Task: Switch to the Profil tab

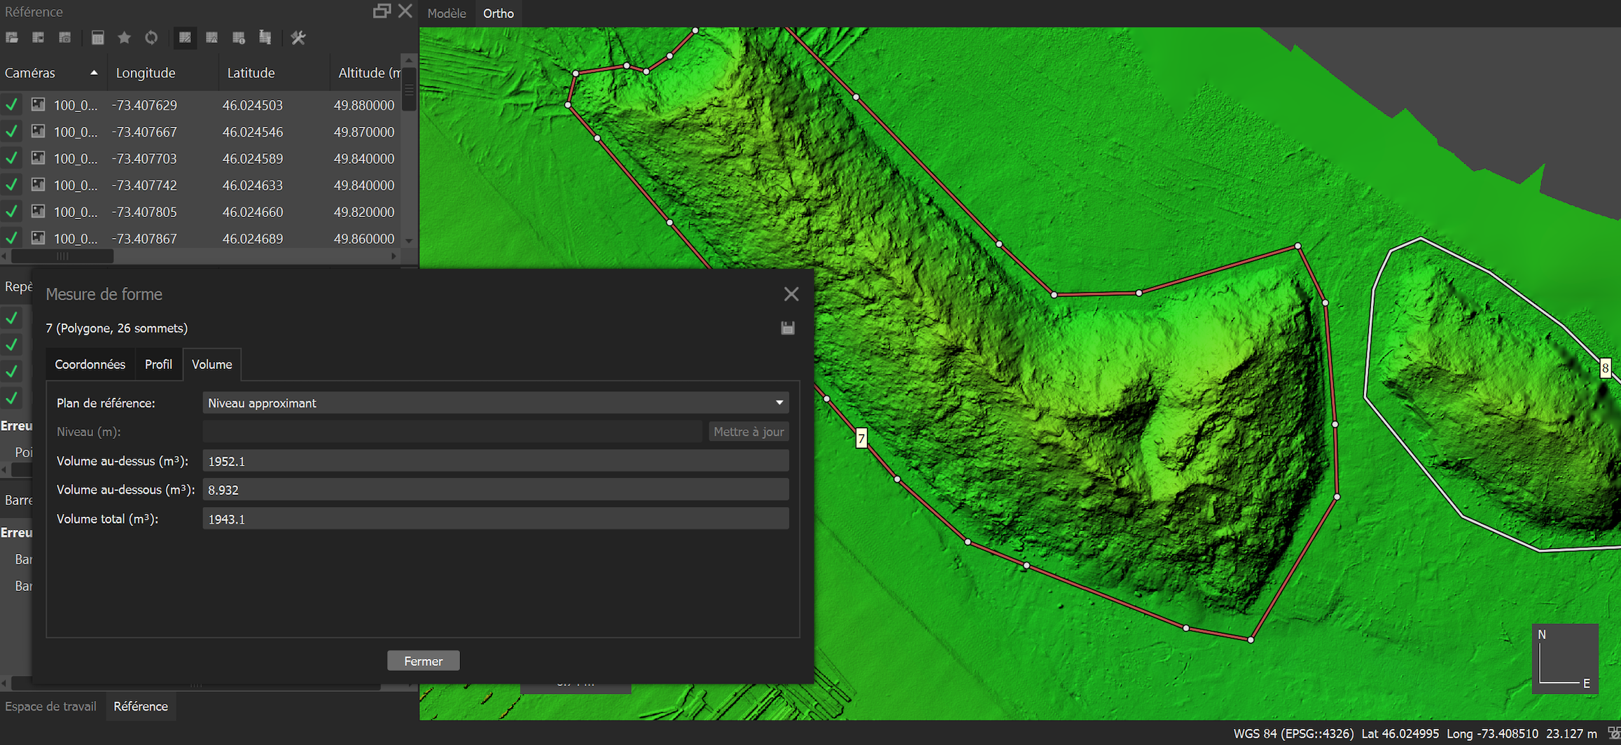Action: point(158,364)
